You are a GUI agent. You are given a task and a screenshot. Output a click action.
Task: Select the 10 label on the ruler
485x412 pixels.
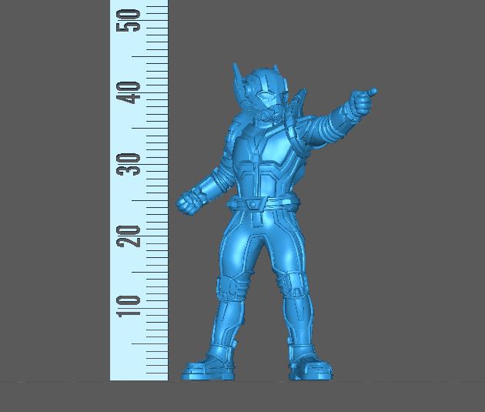[132, 306]
